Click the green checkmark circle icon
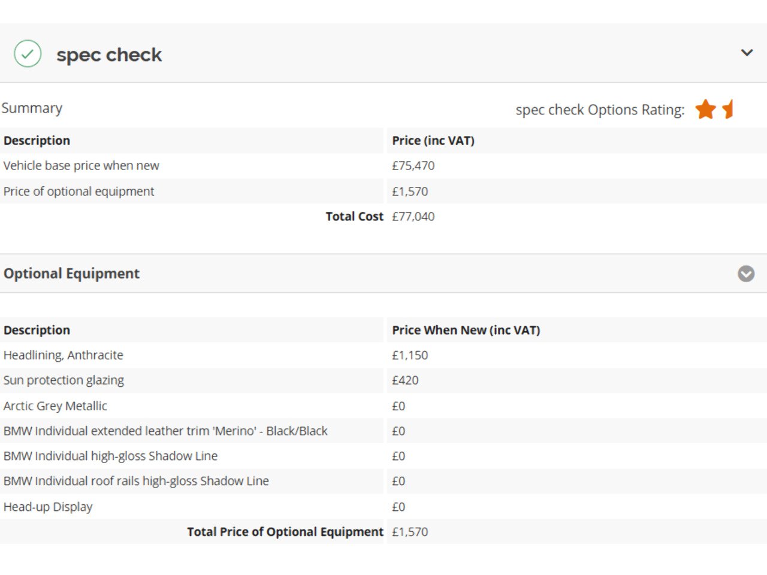The image size is (767, 575). 28,54
